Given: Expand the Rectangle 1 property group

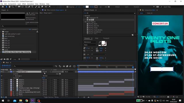Looking at the screenshot, I should (x=14, y=76).
